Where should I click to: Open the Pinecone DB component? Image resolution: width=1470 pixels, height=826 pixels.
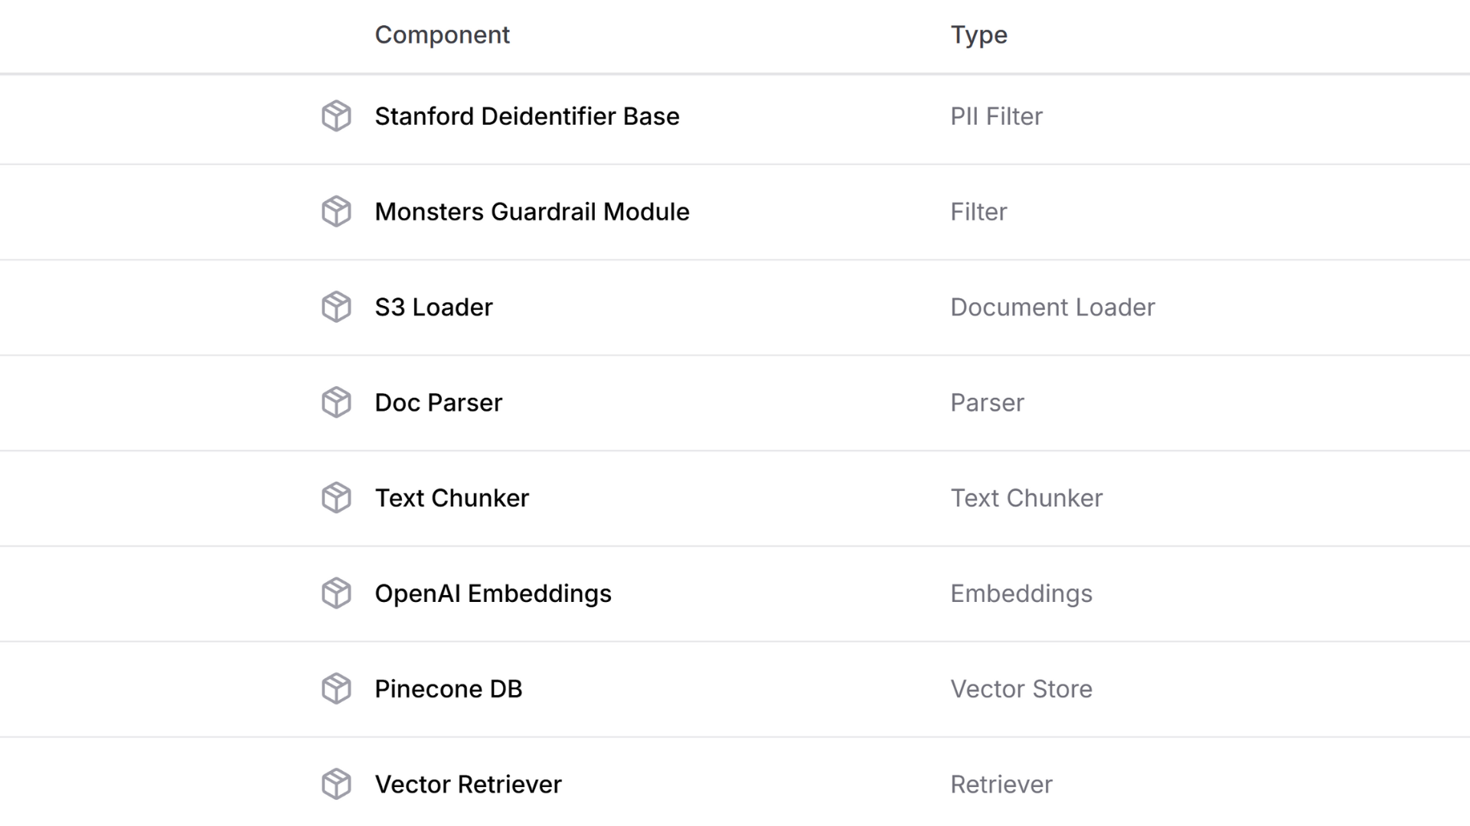pos(448,688)
